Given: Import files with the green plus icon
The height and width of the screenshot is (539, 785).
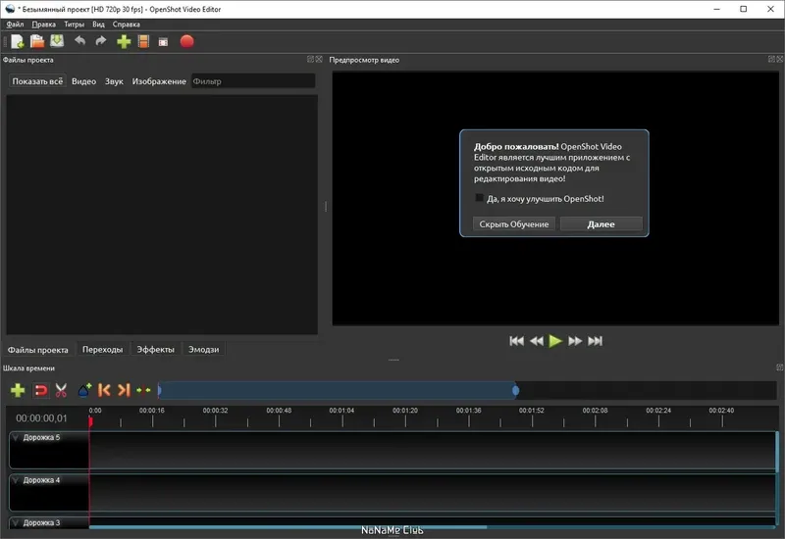Looking at the screenshot, I should coord(124,41).
